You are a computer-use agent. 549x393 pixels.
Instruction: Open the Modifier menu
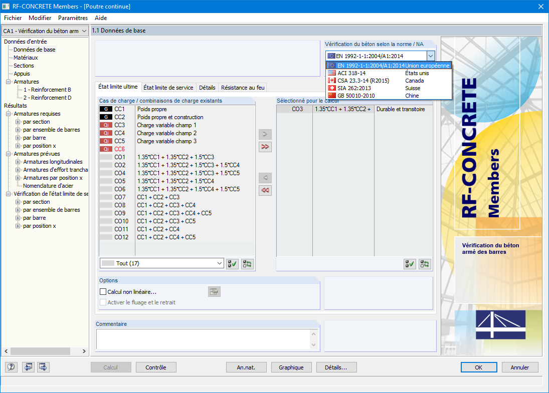click(40, 18)
